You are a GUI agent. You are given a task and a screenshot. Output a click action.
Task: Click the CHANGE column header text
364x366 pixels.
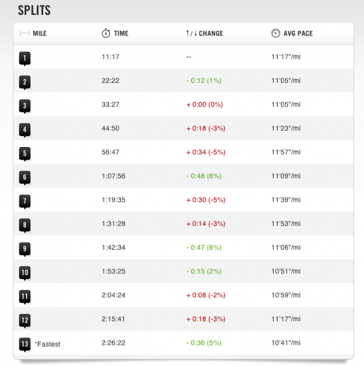point(211,33)
